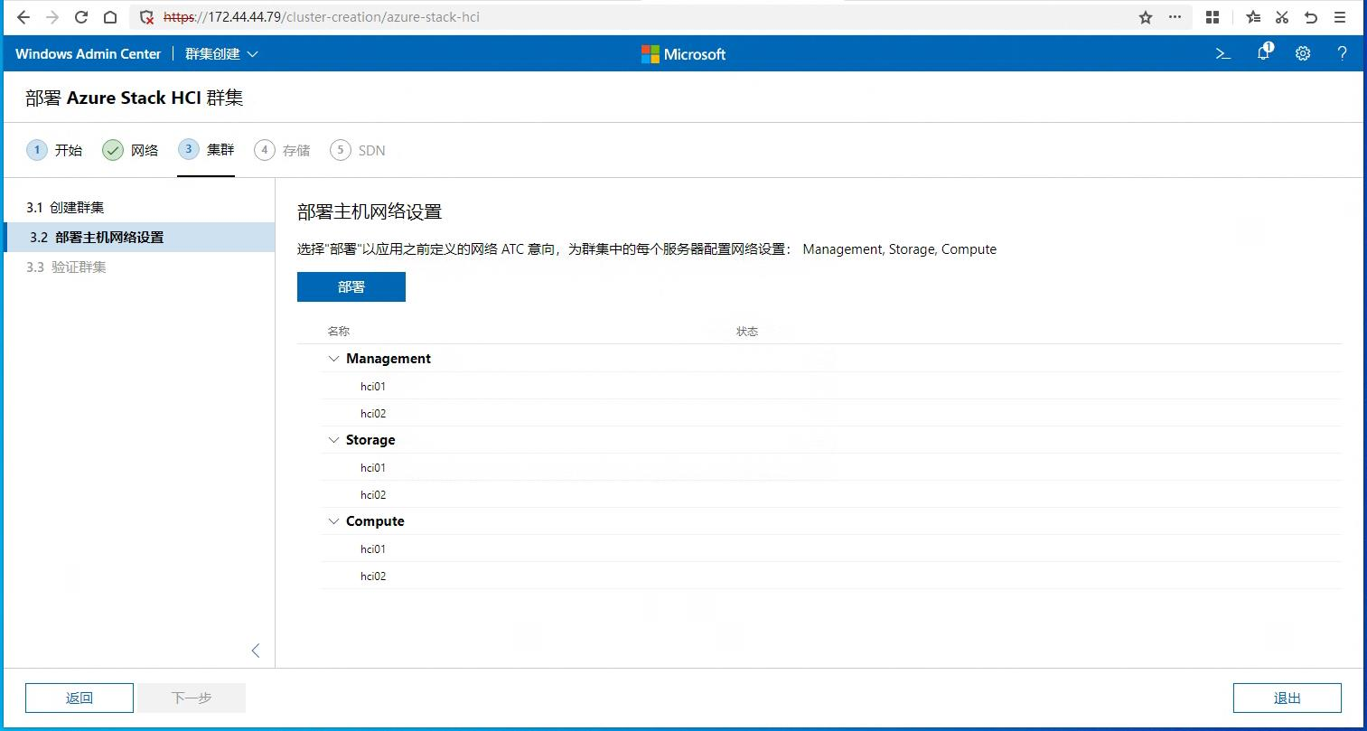Screen dimensions: 1367x731
Task: Select hci01 under Management
Action: tap(373, 386)
